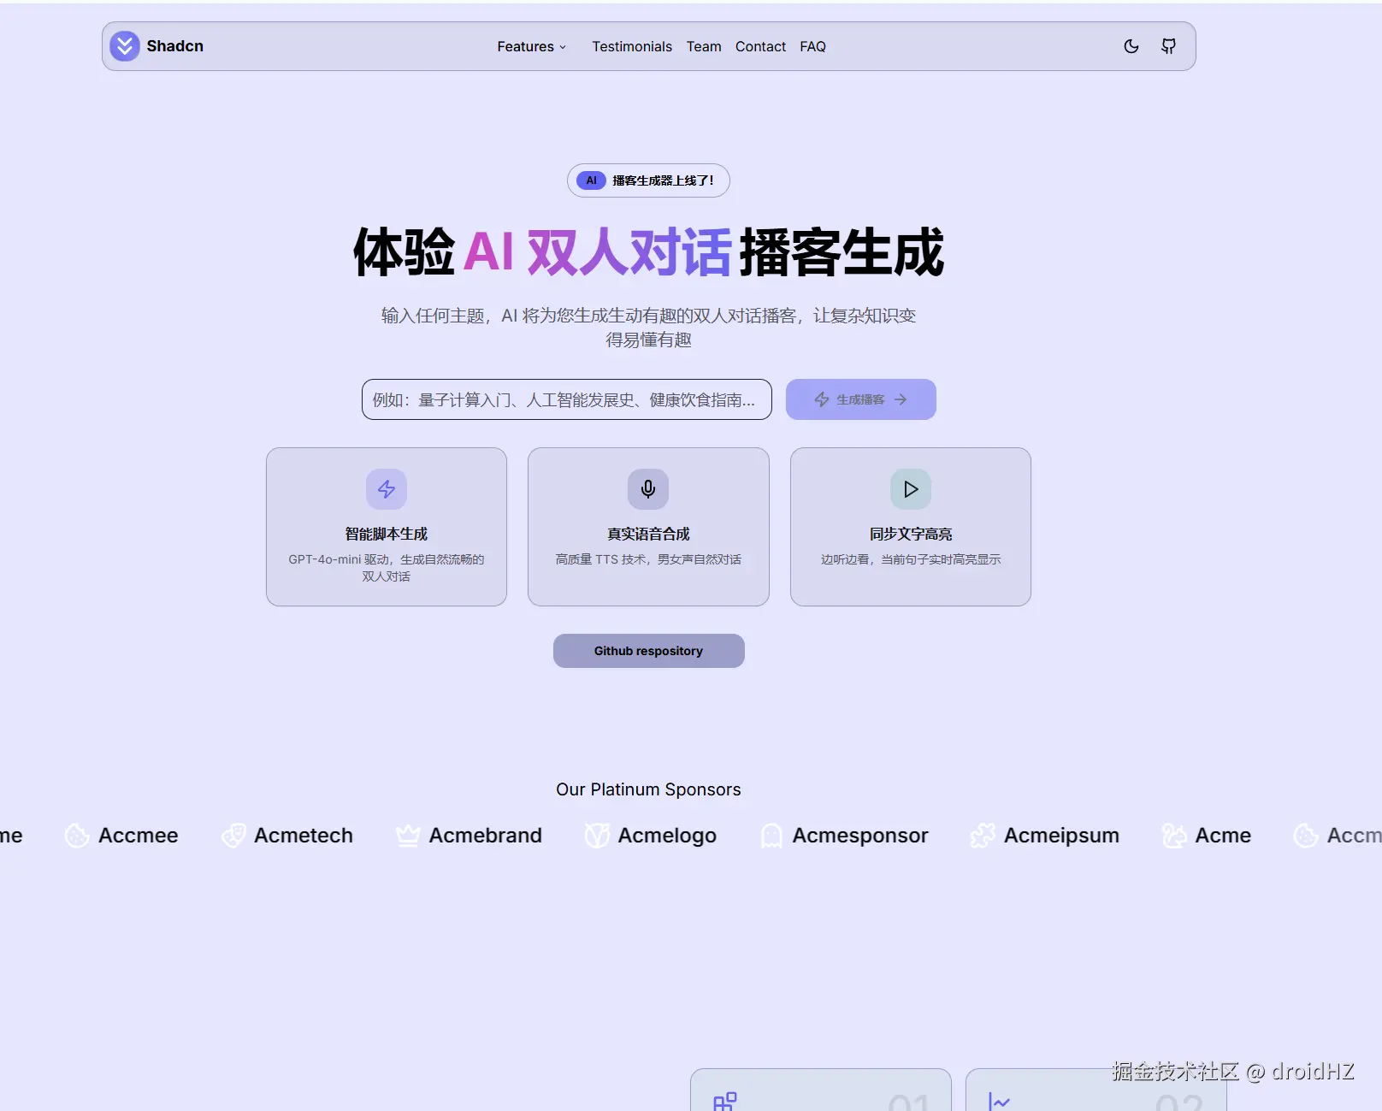This screenshot has width=1382, height=1111.
Task: Click the Acmelogo sponsor name
Action: tap(667, 836)
